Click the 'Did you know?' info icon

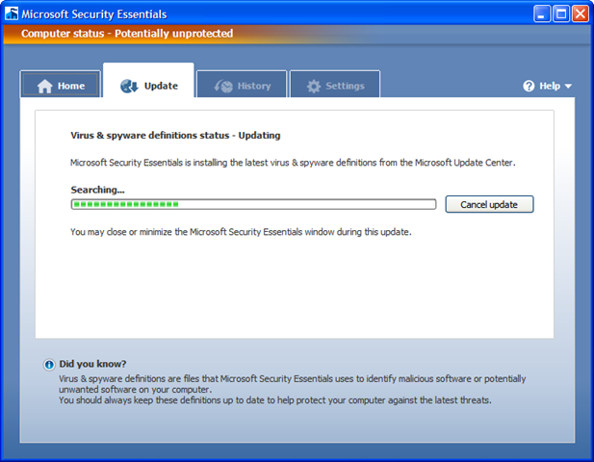click(49, 365)
